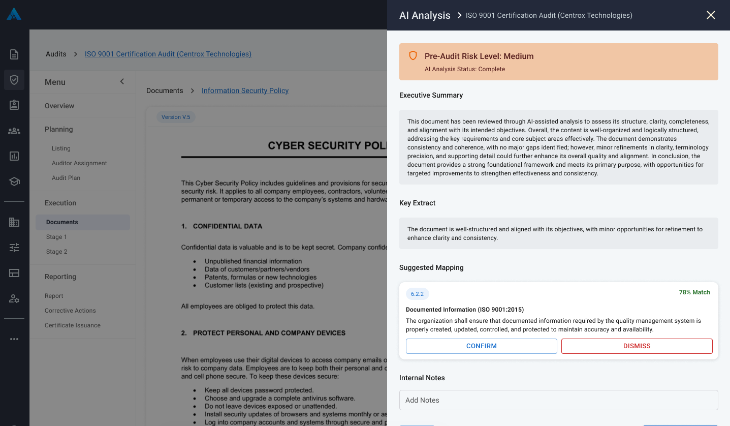Dismiss the suggested mapping
The image size is (730, 426).
click(x=637, y=346)
